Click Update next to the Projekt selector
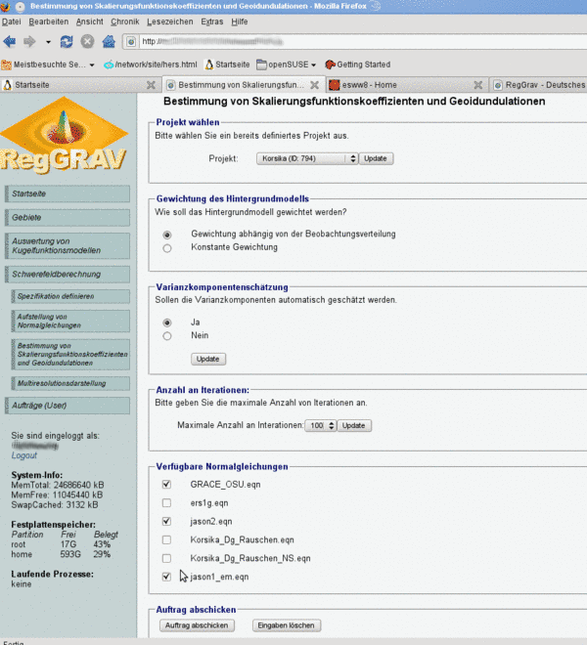Image resolution: width=587 pixels, height=645 pixels. tap(376, 158)
